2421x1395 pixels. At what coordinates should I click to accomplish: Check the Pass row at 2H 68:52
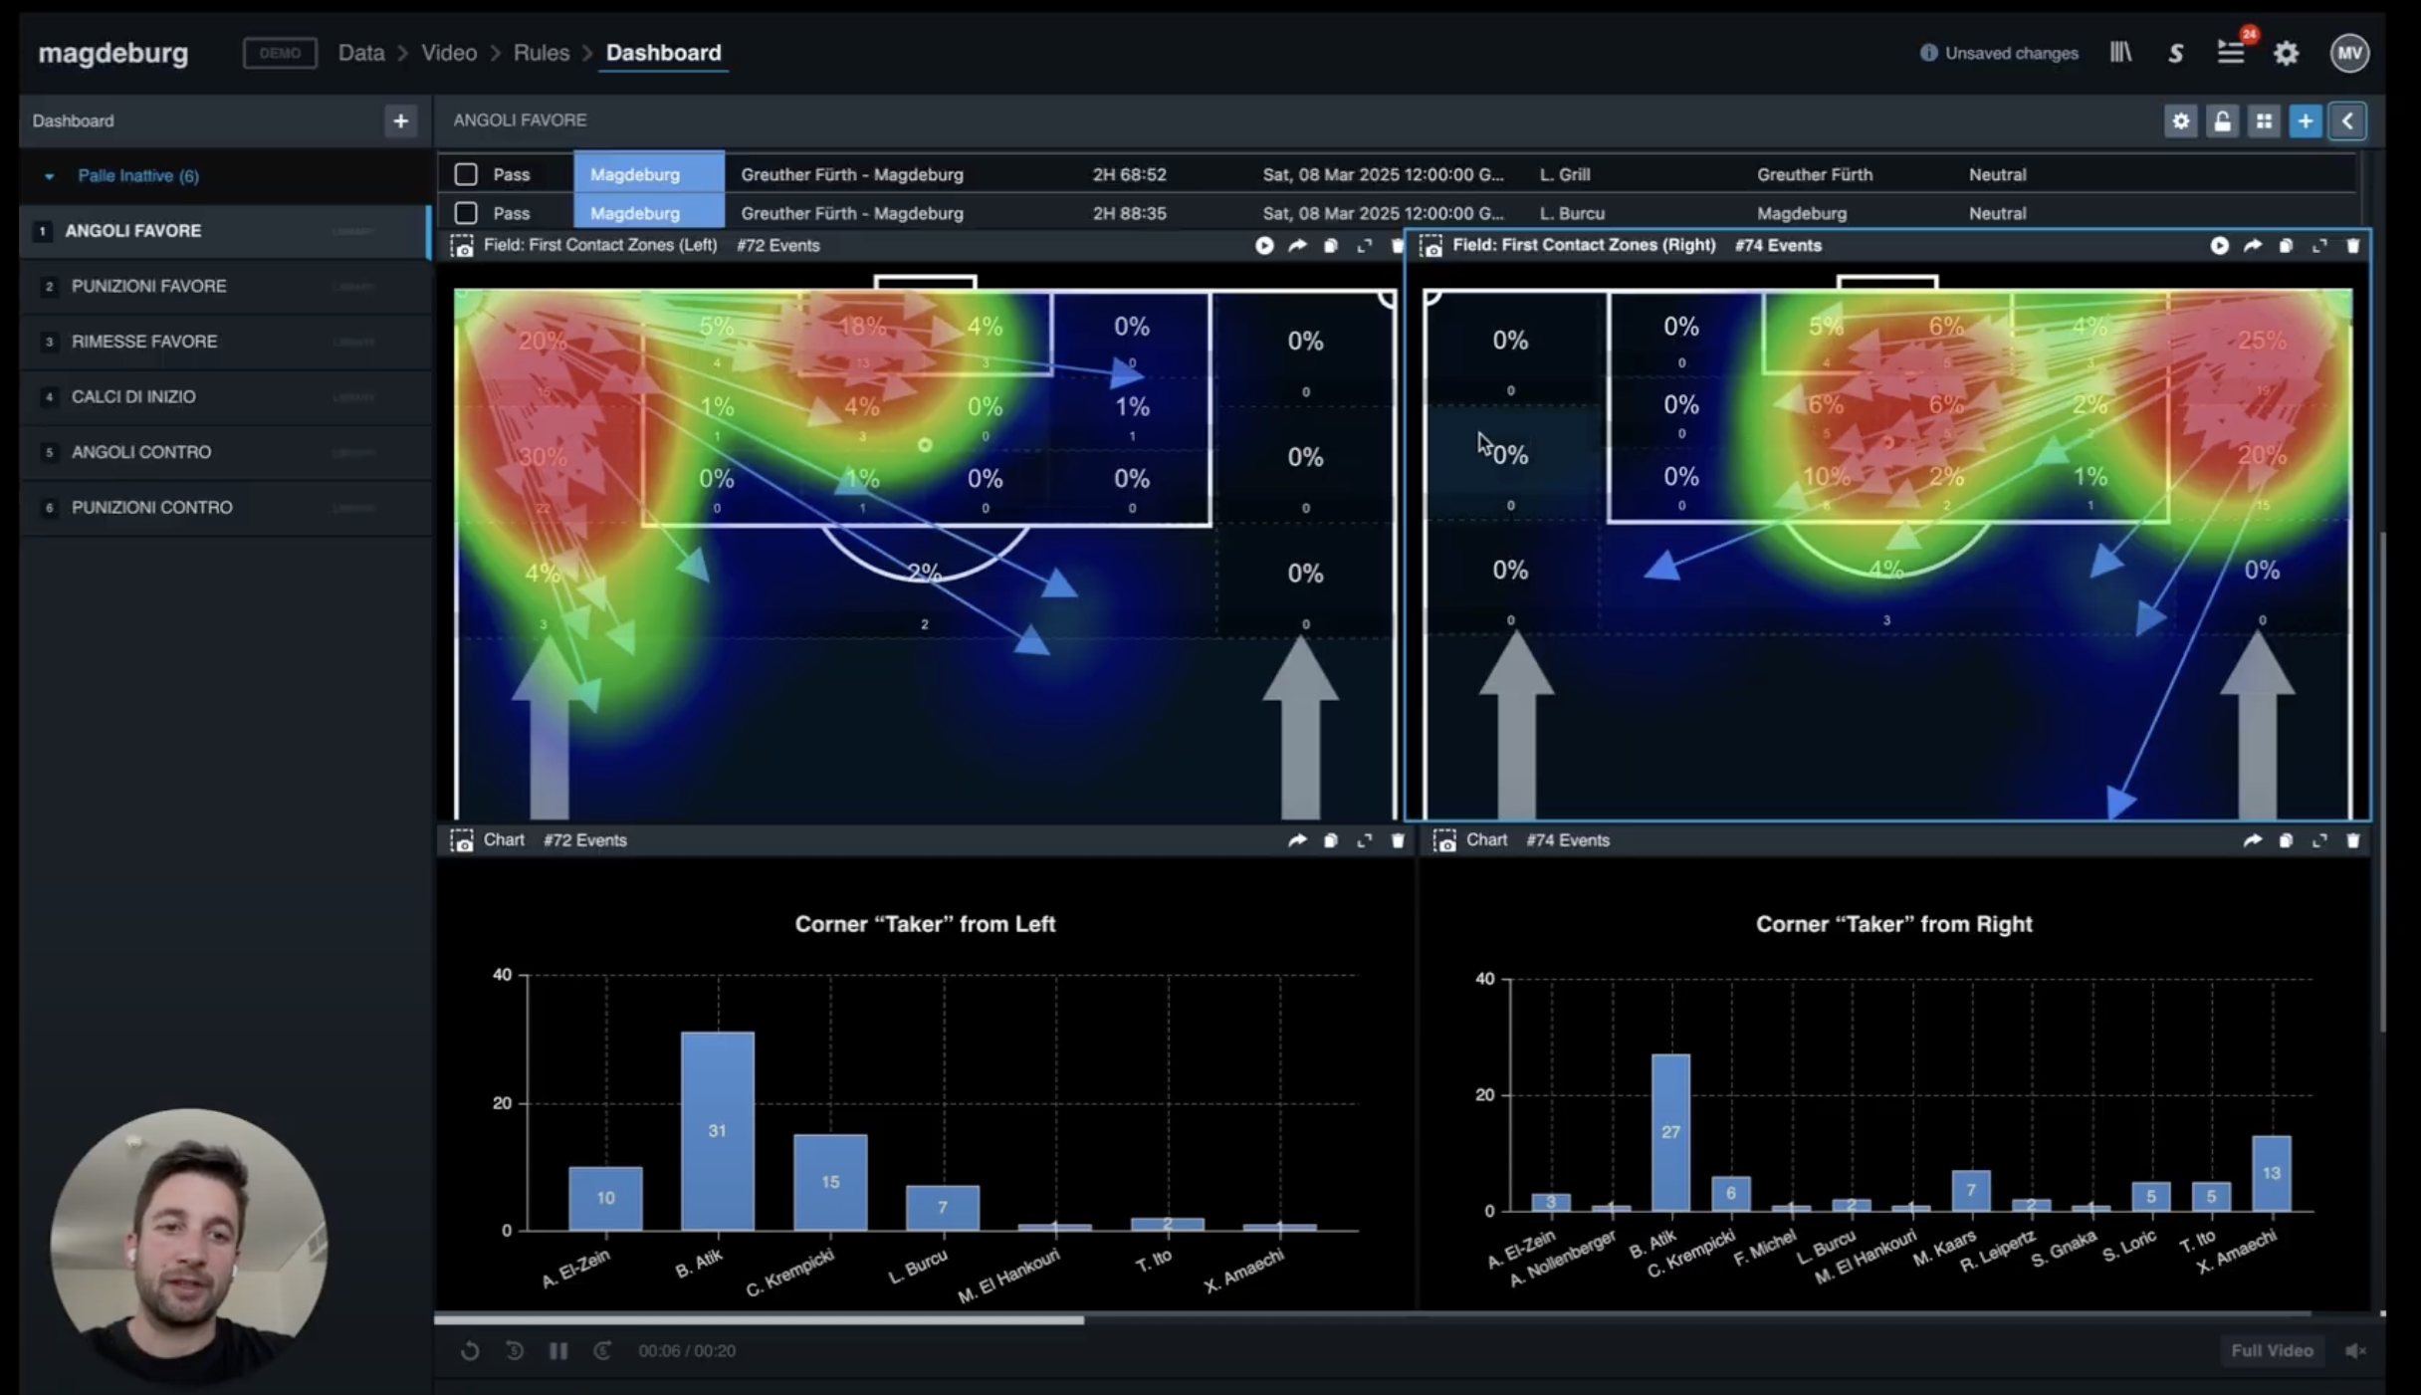tap(466, 174)
